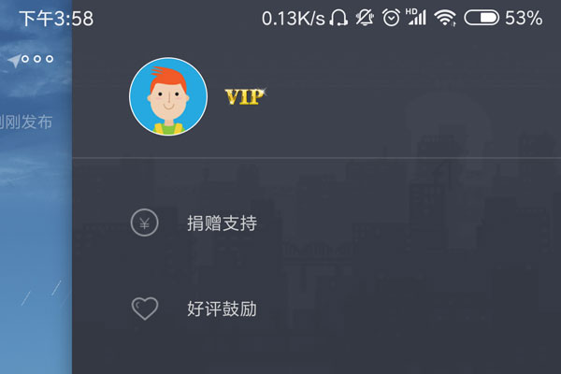
Task: Select 好评鼓励 menu entry
Action: coord(222,309)
